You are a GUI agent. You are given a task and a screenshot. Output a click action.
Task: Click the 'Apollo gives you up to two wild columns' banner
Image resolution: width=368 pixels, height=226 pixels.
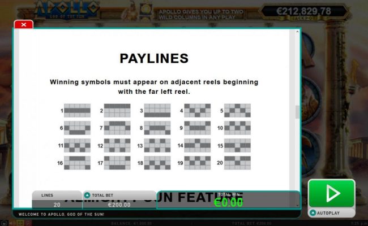tap(201, 14)
